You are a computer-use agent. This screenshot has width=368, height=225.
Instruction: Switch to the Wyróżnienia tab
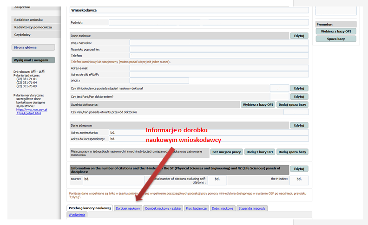[77, 215]
